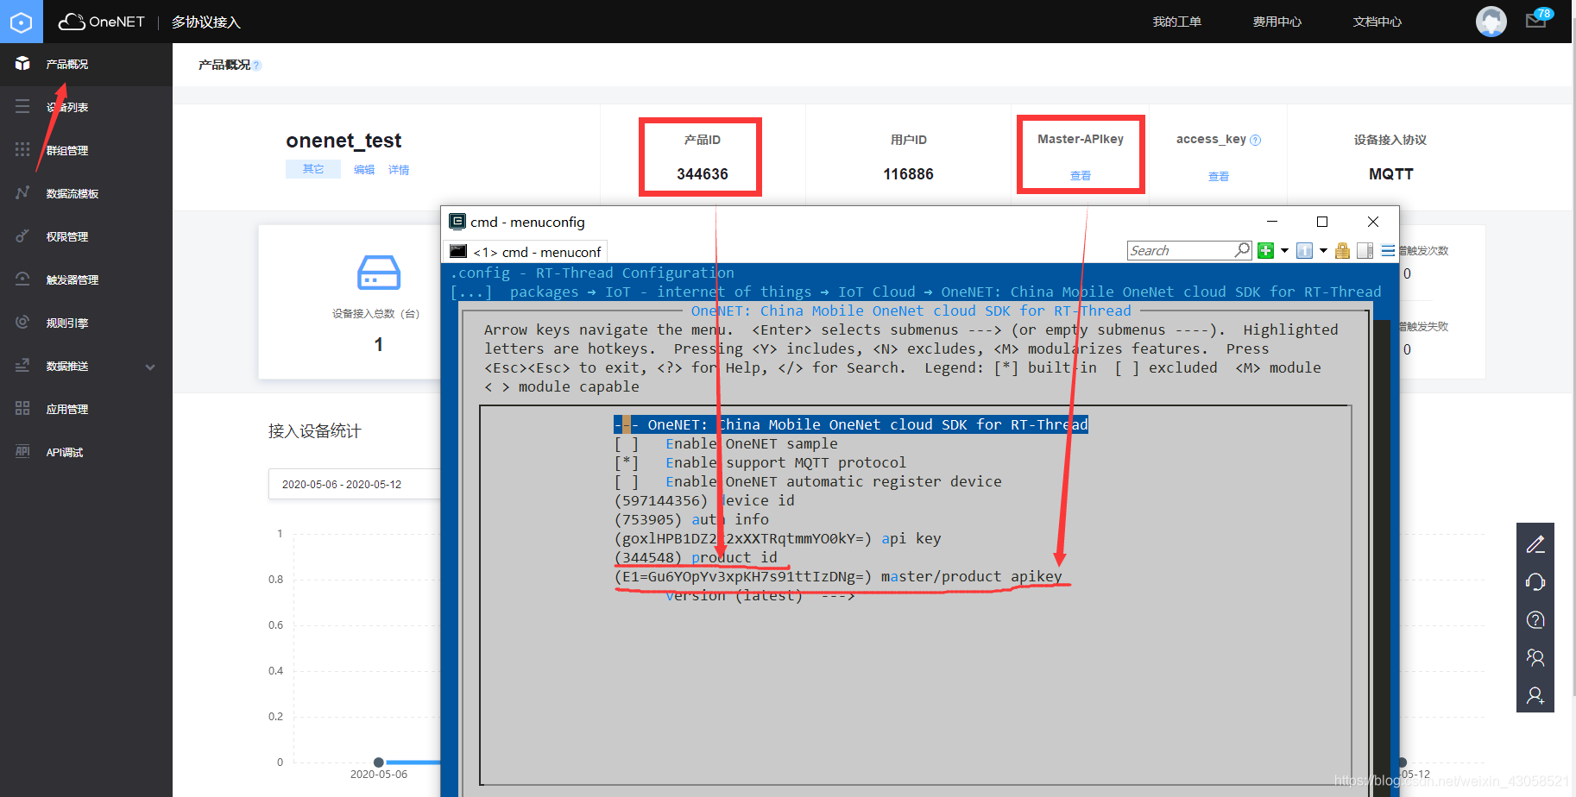Open 多协议接入 in header
This screenshot has height=797, width=1576.
click(205, 22)
